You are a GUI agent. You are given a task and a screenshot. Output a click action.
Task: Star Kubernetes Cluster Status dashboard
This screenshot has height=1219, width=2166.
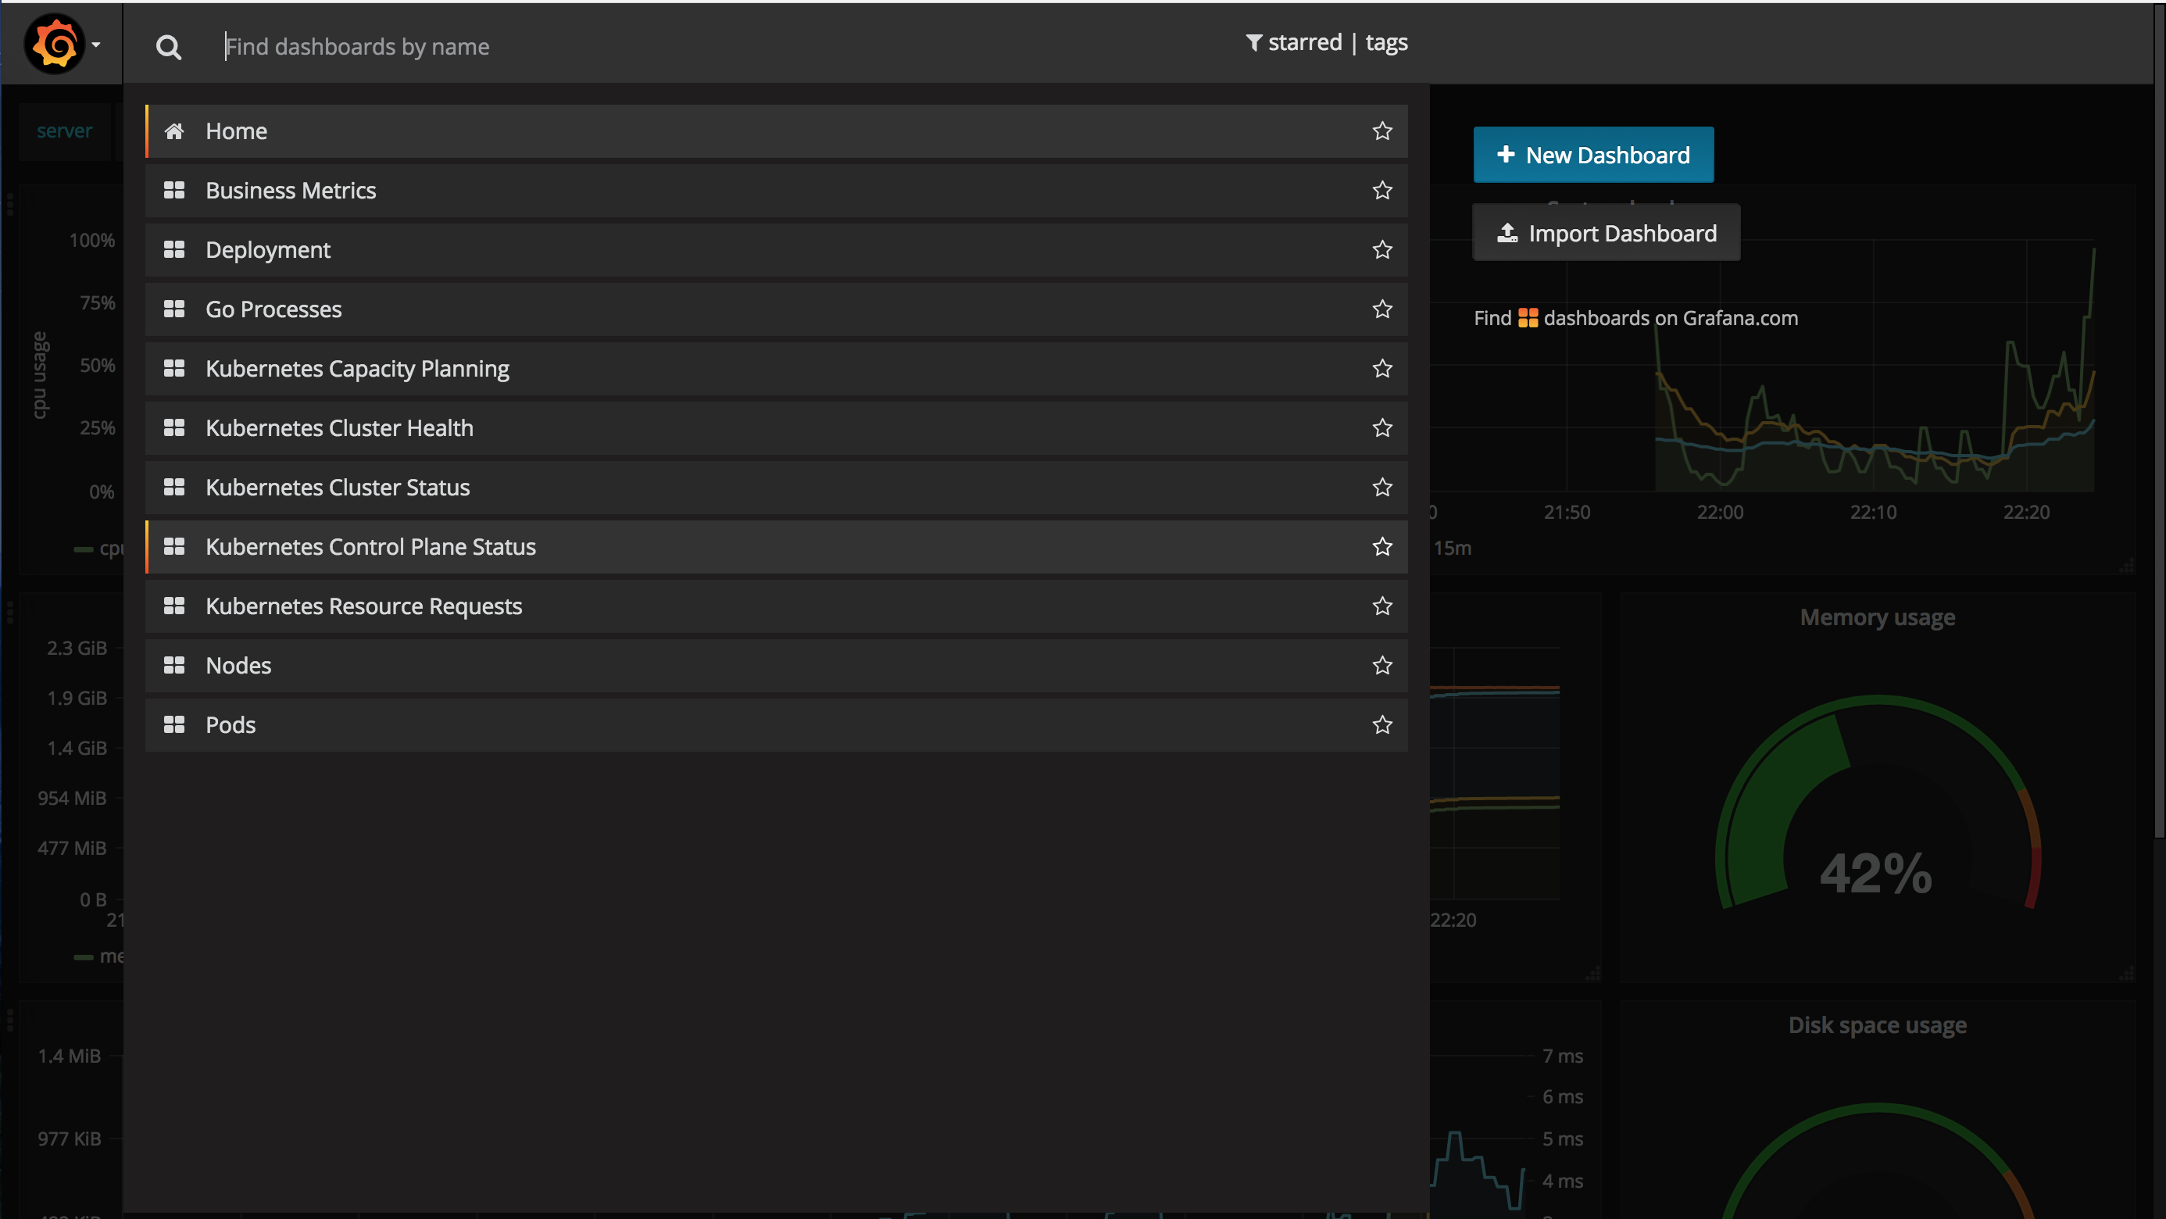click(1382, 488)
